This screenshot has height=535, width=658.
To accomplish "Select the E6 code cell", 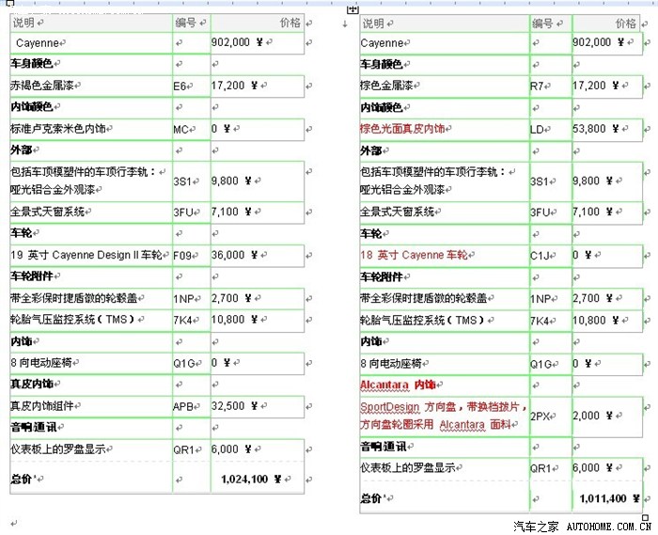I will point(192,86).
